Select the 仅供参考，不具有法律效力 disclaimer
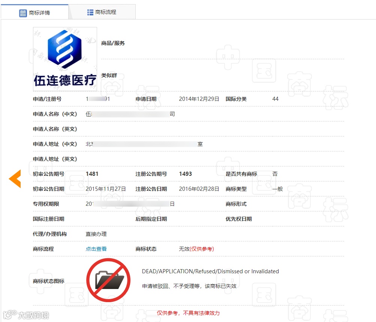 tap(188, 313)
